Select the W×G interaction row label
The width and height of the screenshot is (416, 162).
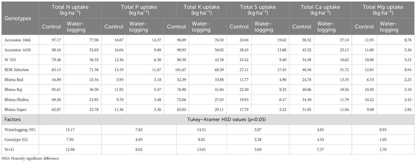tap(9, 150)
